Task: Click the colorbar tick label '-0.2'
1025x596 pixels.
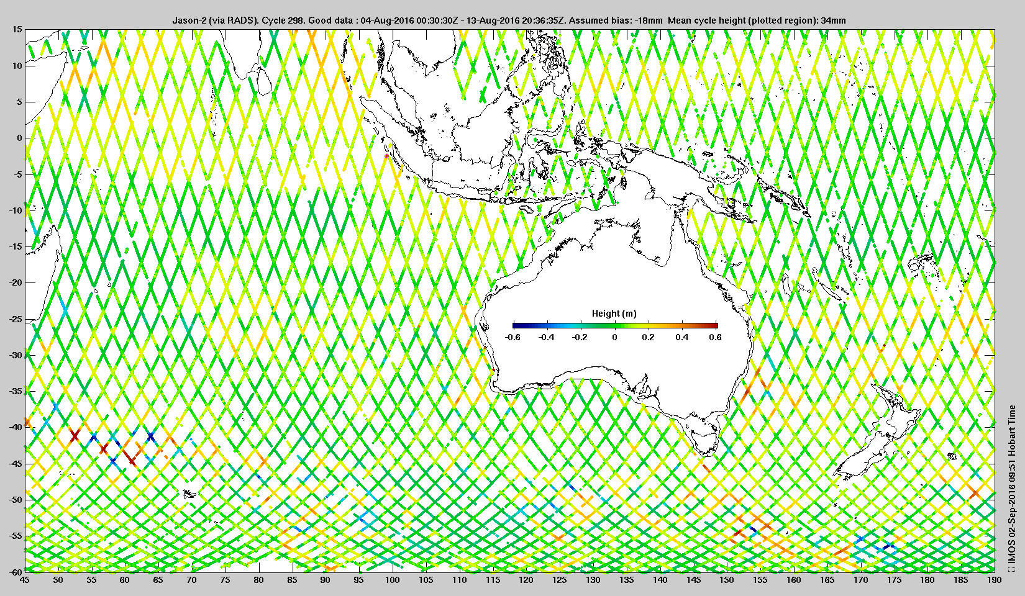Action: pos(580,337)
